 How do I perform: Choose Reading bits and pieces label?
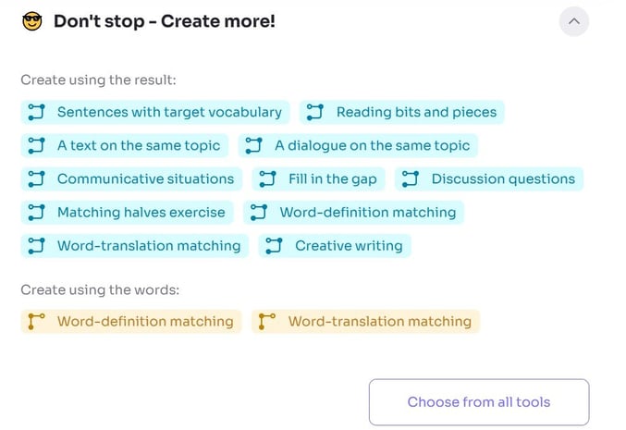coord(416,112)
